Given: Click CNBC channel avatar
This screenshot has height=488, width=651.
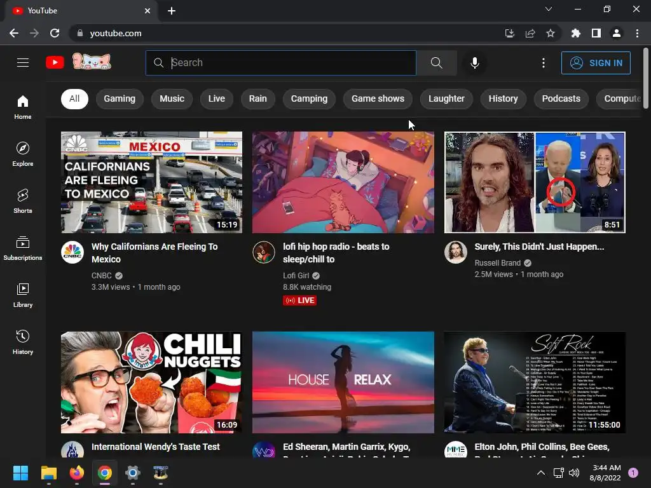Looking at the screenshot, I should [72, 252].
